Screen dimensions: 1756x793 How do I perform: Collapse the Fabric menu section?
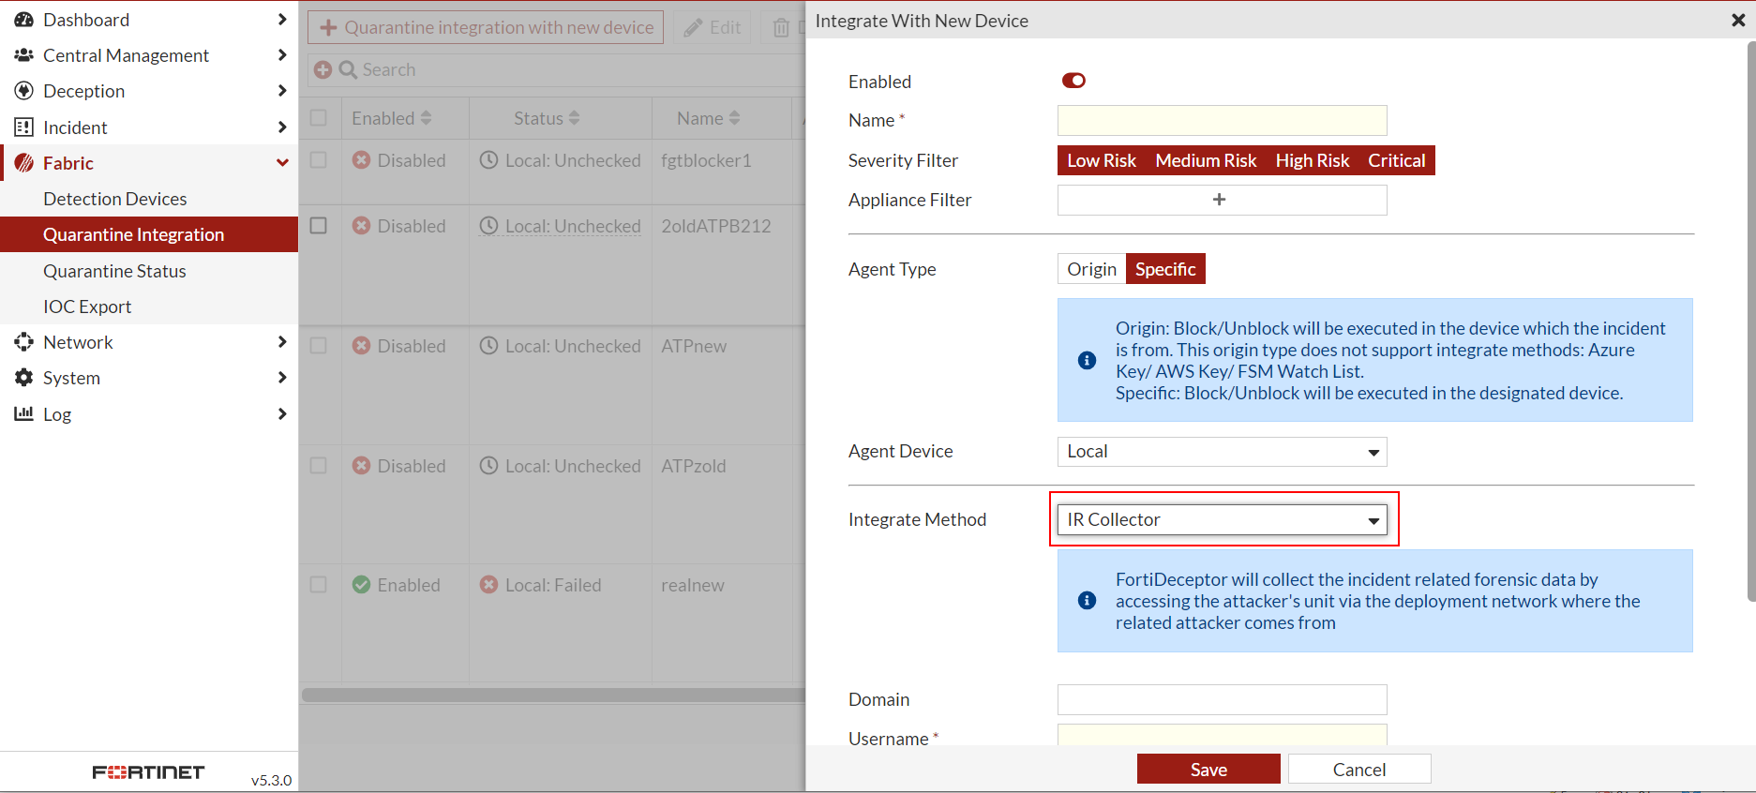tap(282, 163)
